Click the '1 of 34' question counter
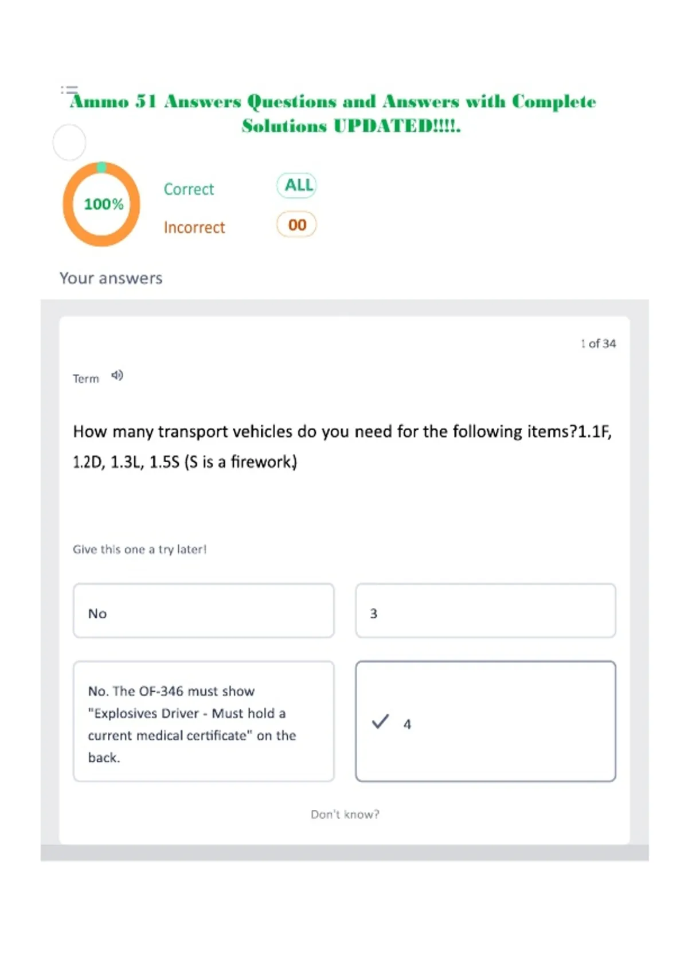This screenshot has height=975, width=688. pyautogui.click(x=598, y=344)
